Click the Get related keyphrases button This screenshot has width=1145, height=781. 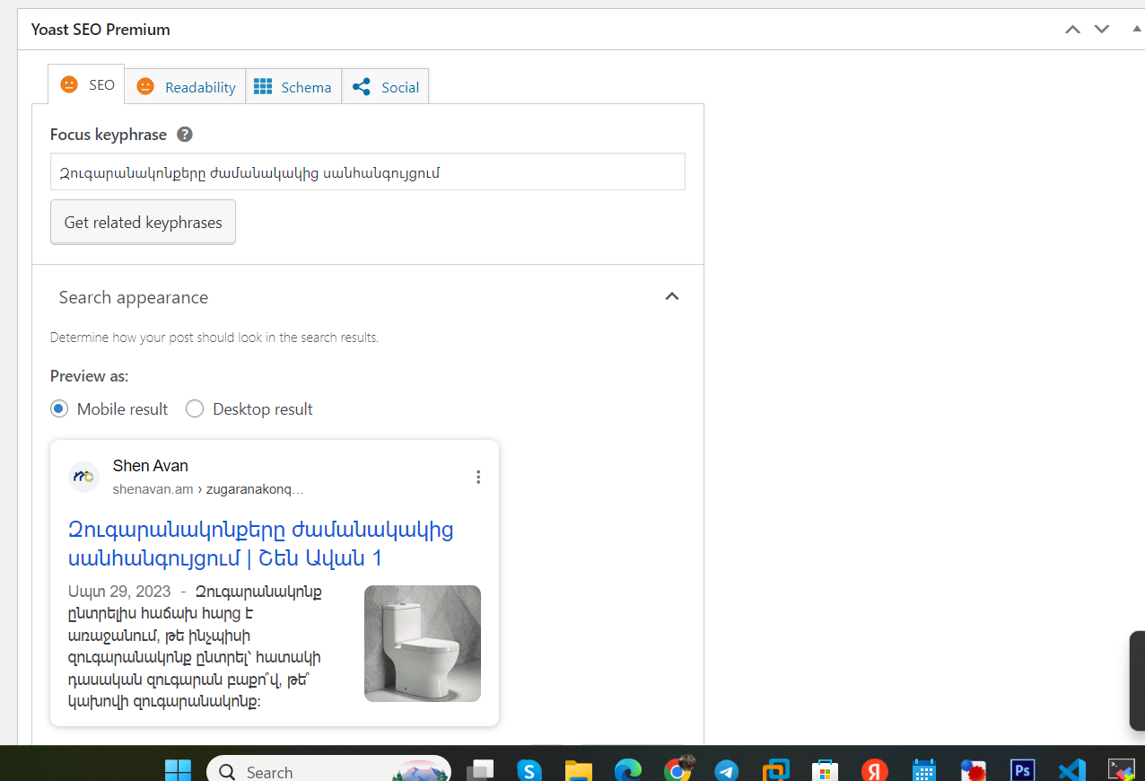pyautogui.click(x=143, y=222)
